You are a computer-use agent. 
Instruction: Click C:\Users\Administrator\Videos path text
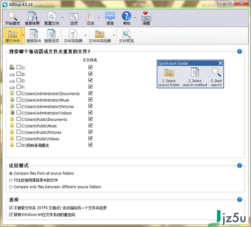click(46, 113)
